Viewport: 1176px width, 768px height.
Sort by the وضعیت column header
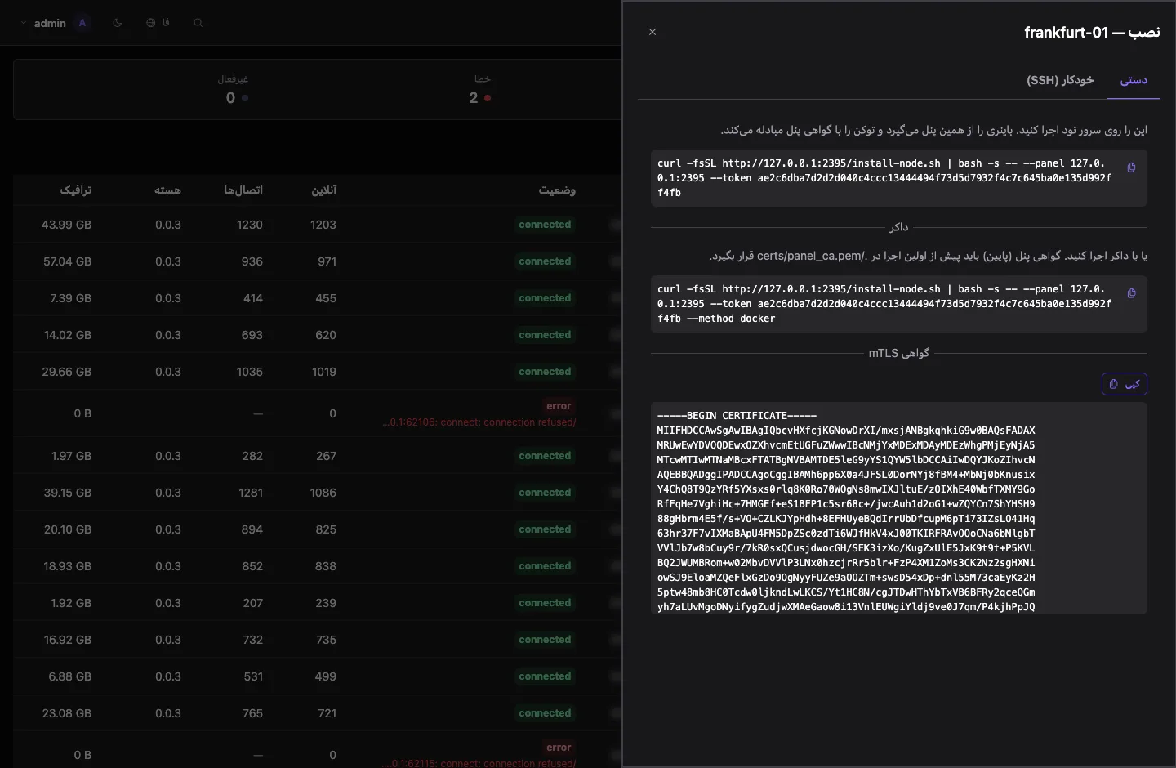557,190
